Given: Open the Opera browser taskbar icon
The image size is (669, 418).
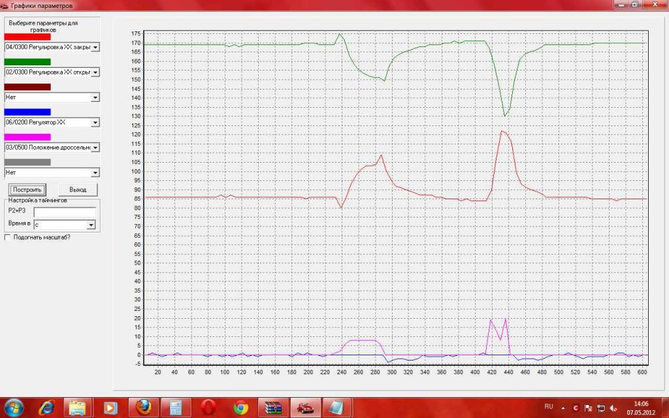Looking at the screenshot, I should 208,408.
